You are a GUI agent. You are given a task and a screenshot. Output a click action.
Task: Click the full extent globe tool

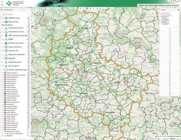pyautogui.click(x=87, y=8)
